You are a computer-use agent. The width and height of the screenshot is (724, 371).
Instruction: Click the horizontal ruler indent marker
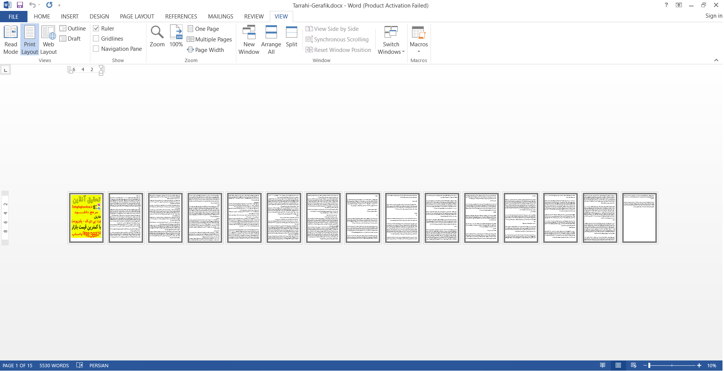[101, 70]
